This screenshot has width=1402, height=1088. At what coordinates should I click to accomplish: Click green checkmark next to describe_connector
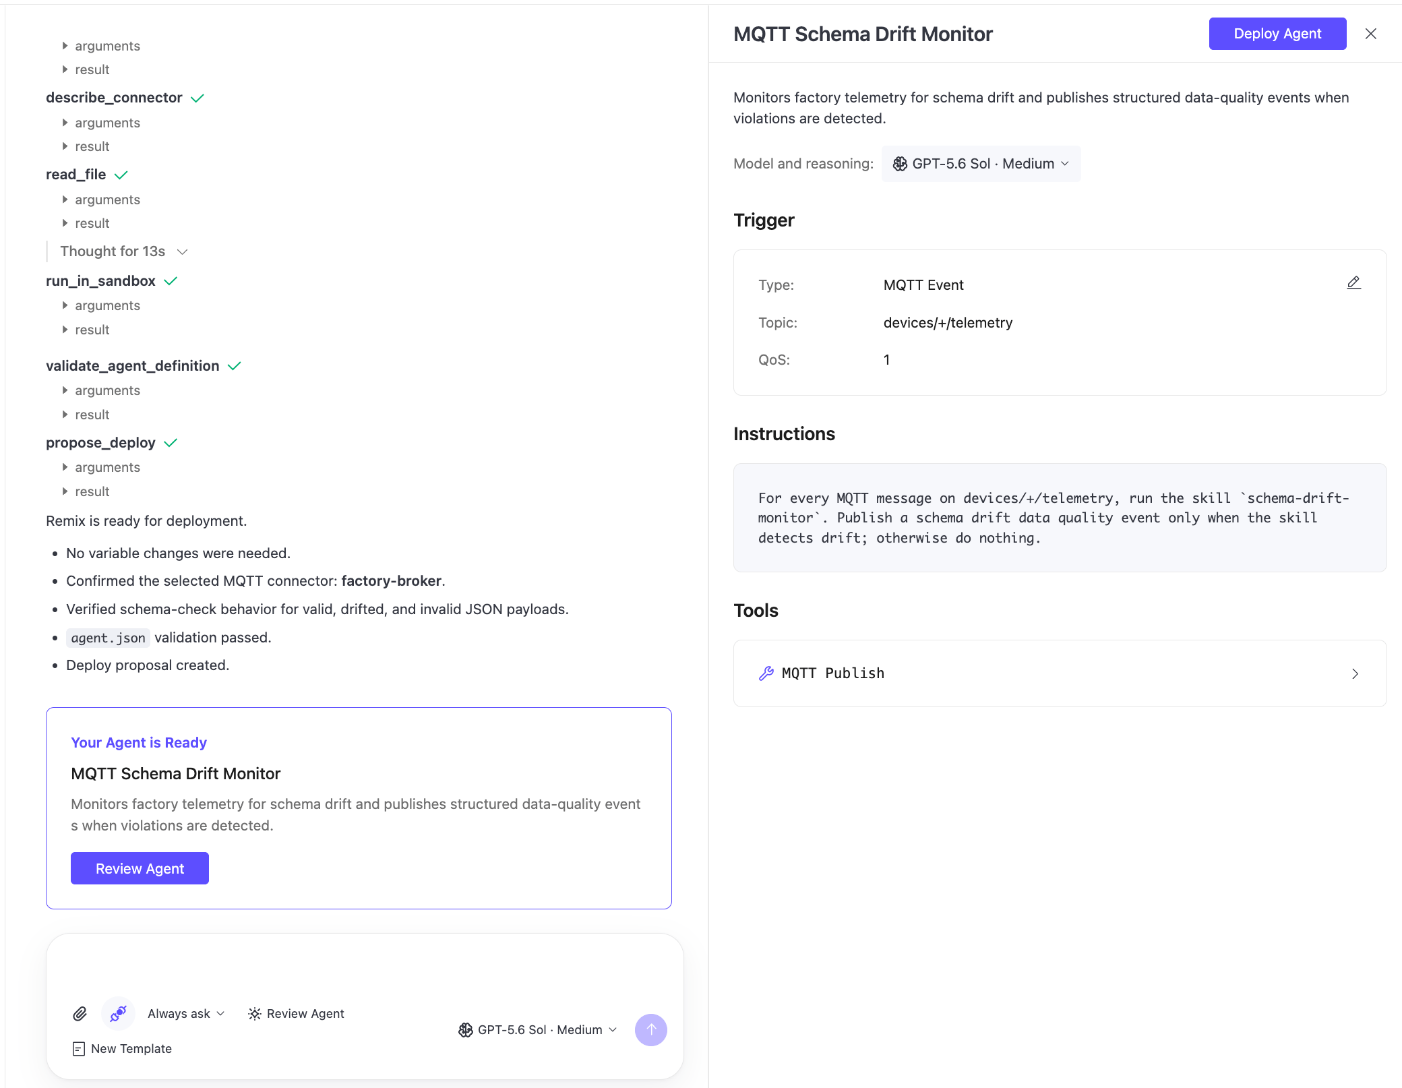pyautogui.click(x=197, y=98)
